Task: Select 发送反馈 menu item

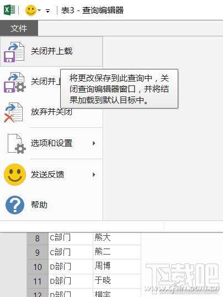Action: [x=47, y=175]
